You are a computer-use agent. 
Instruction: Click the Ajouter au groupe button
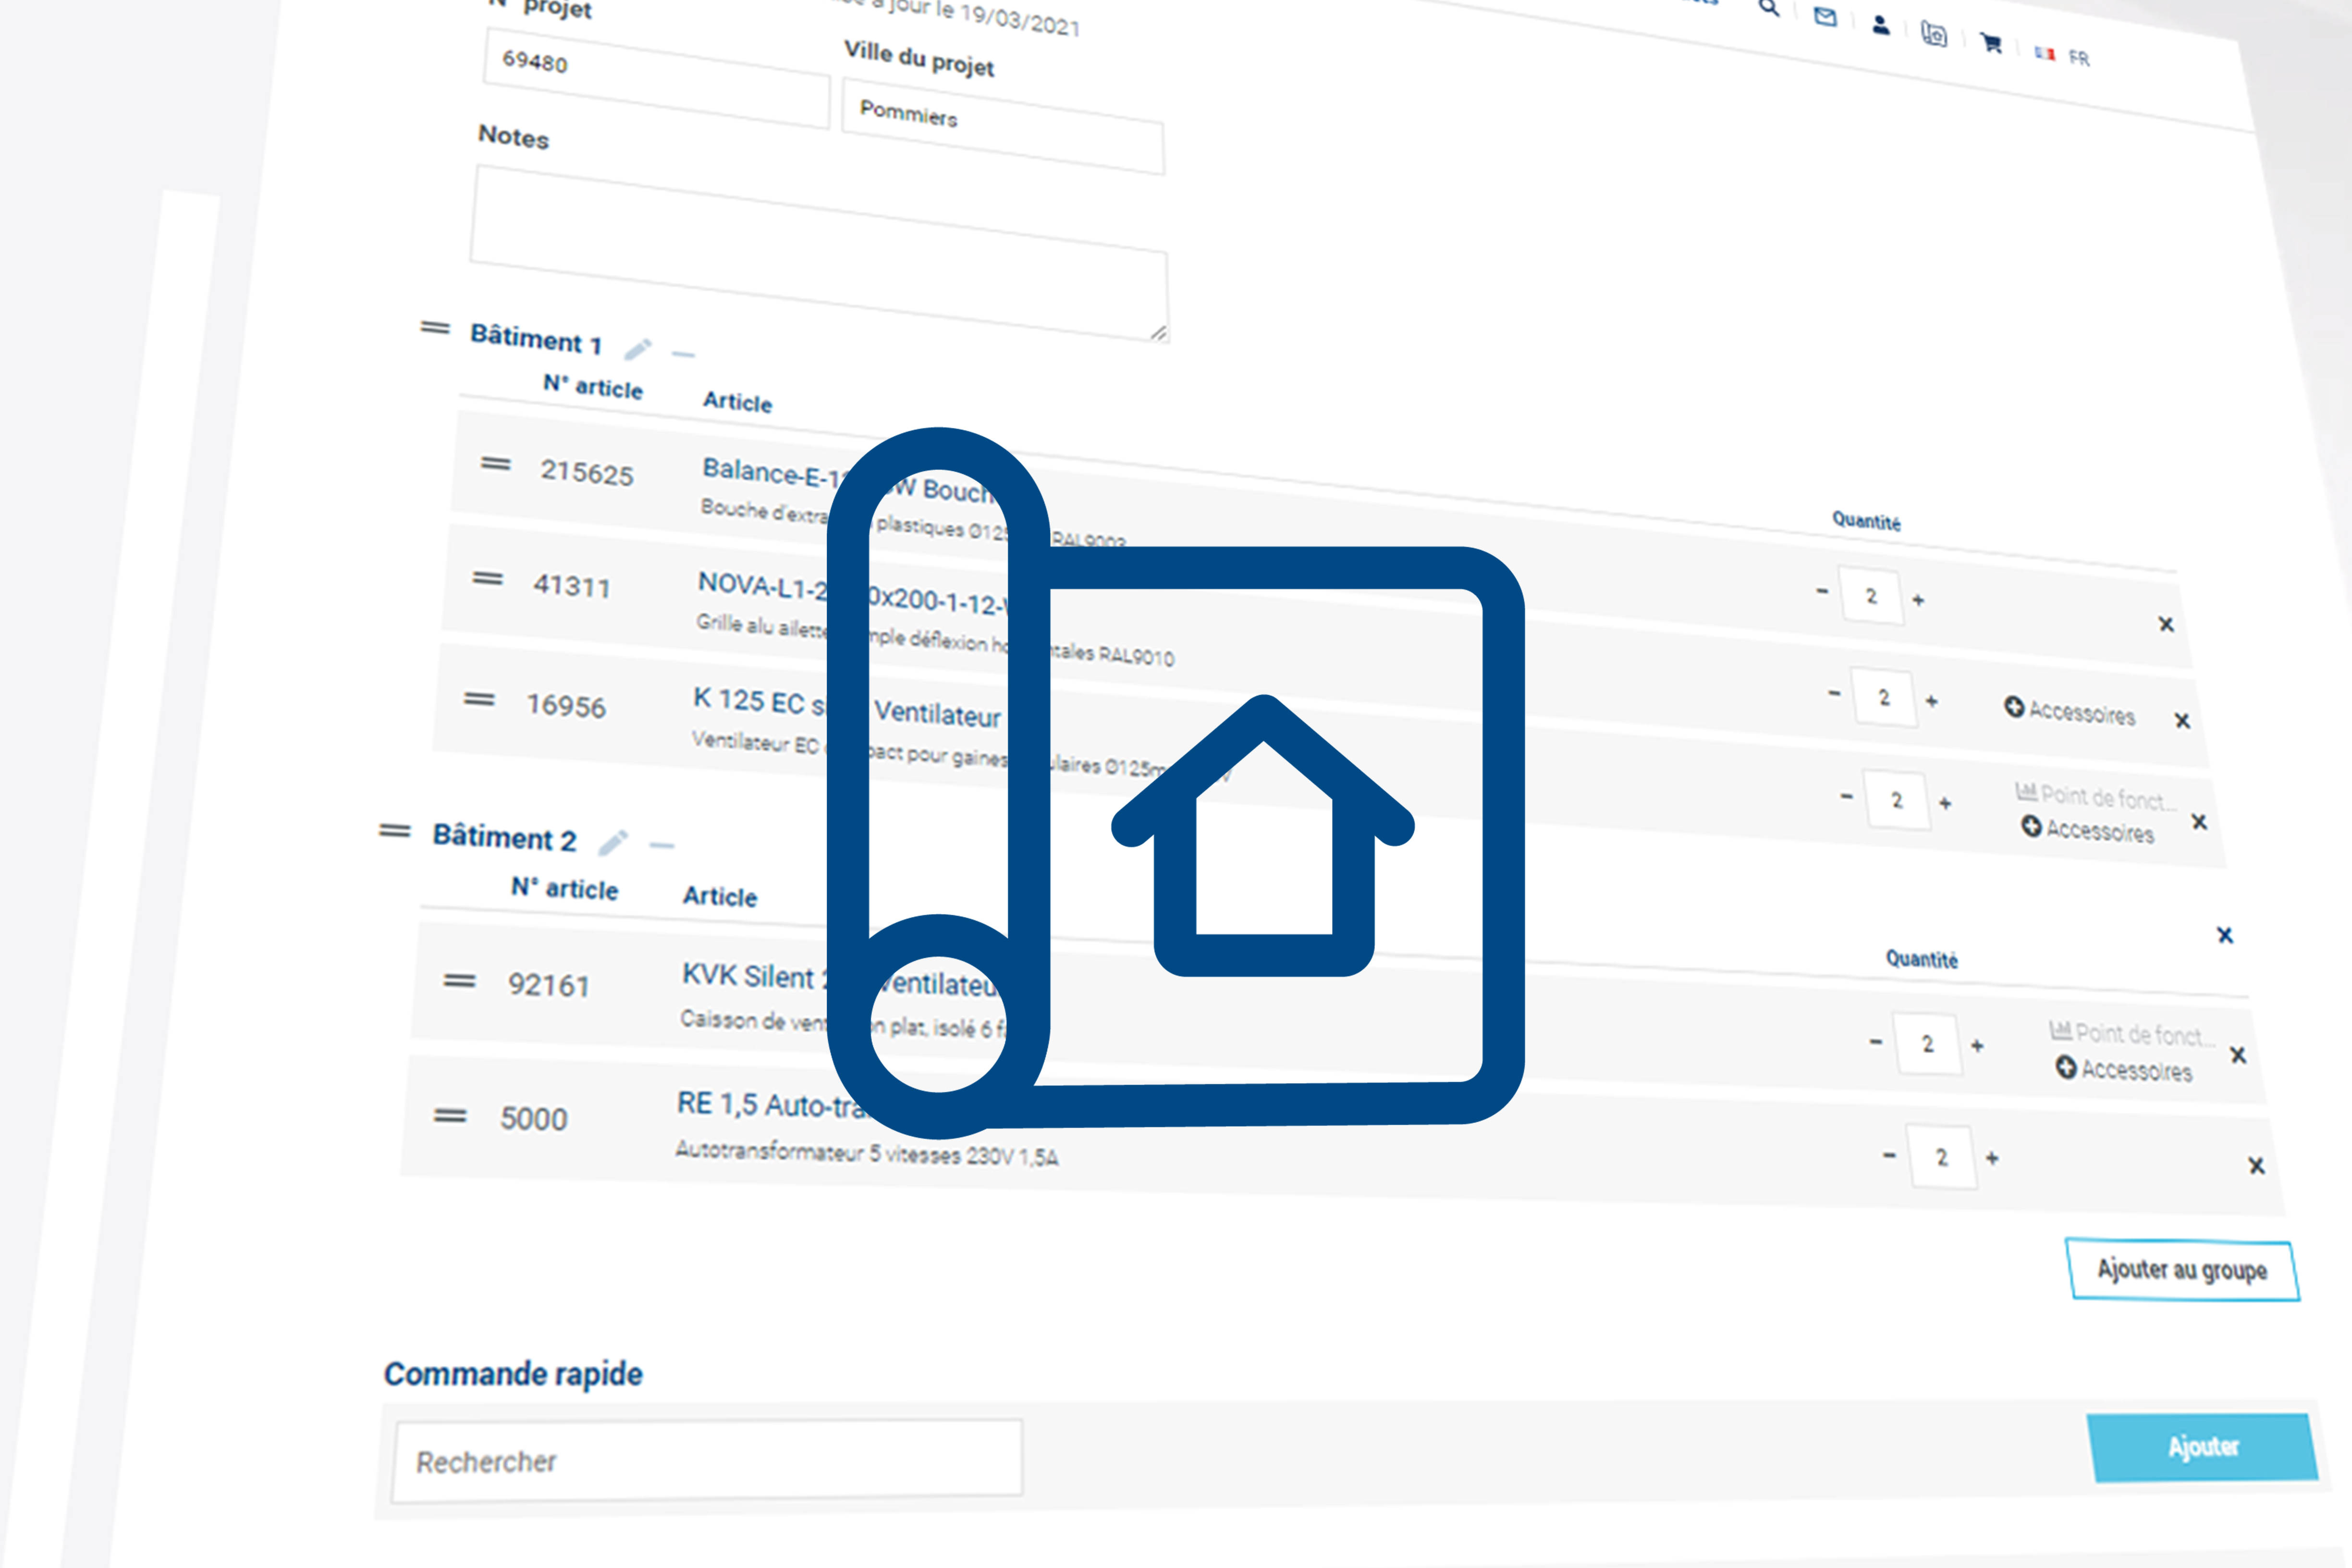coord(2182,1270)
